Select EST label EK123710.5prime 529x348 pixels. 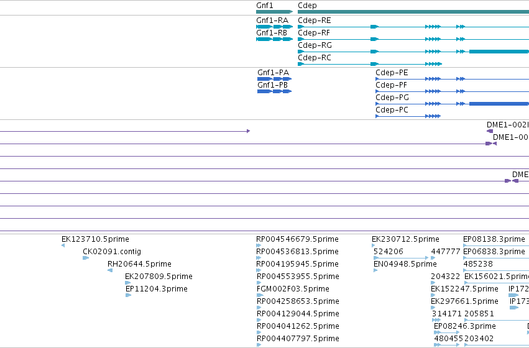(x=95, y=239)
